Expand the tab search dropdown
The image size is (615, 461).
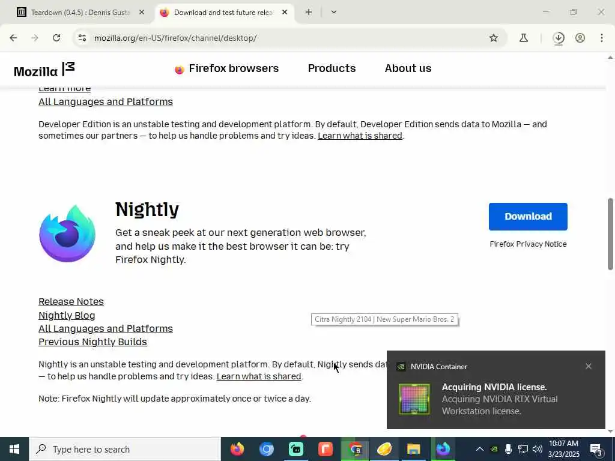click(x=334, y=12)
